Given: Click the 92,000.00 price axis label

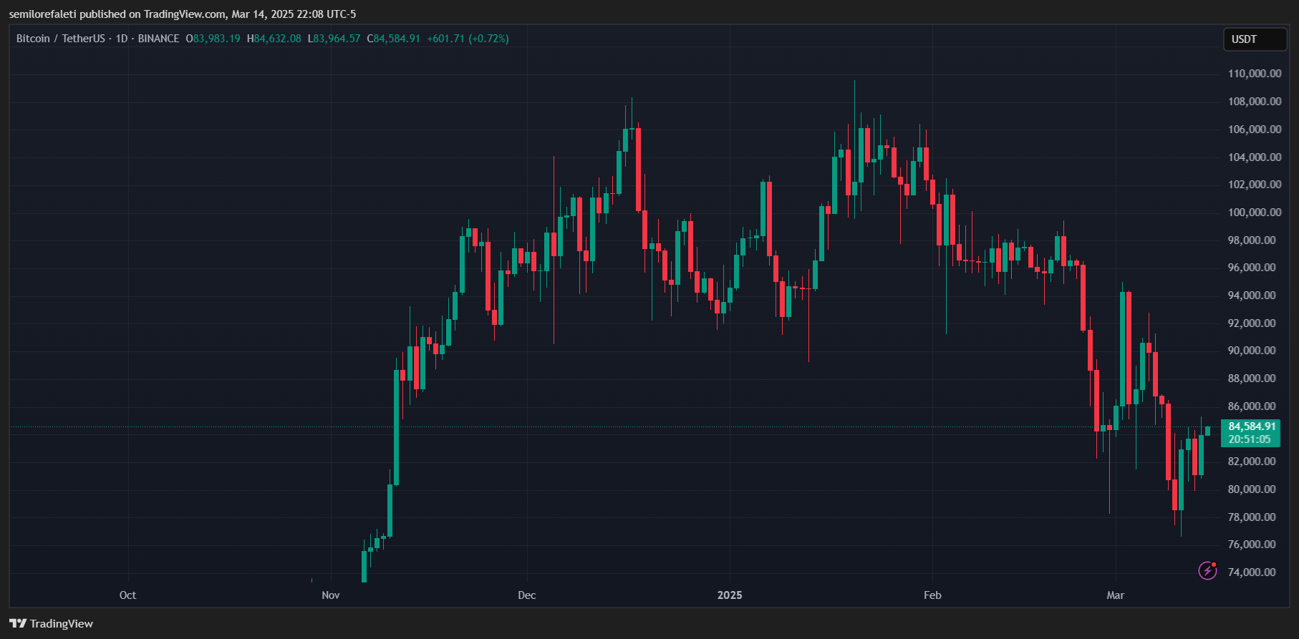Looking at the screenshot, I should click(x=1252, y=323).
